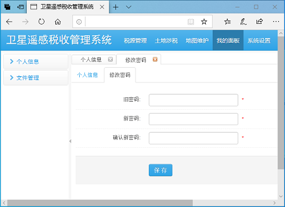Collapse the left sidebar splitter arrow
The image size is (285, 207).
coord(70,141)
